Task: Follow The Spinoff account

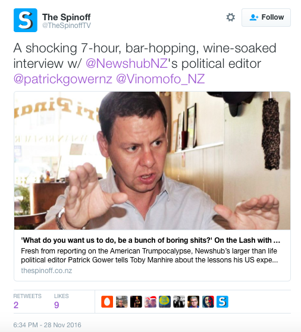Action: (266, 17)
